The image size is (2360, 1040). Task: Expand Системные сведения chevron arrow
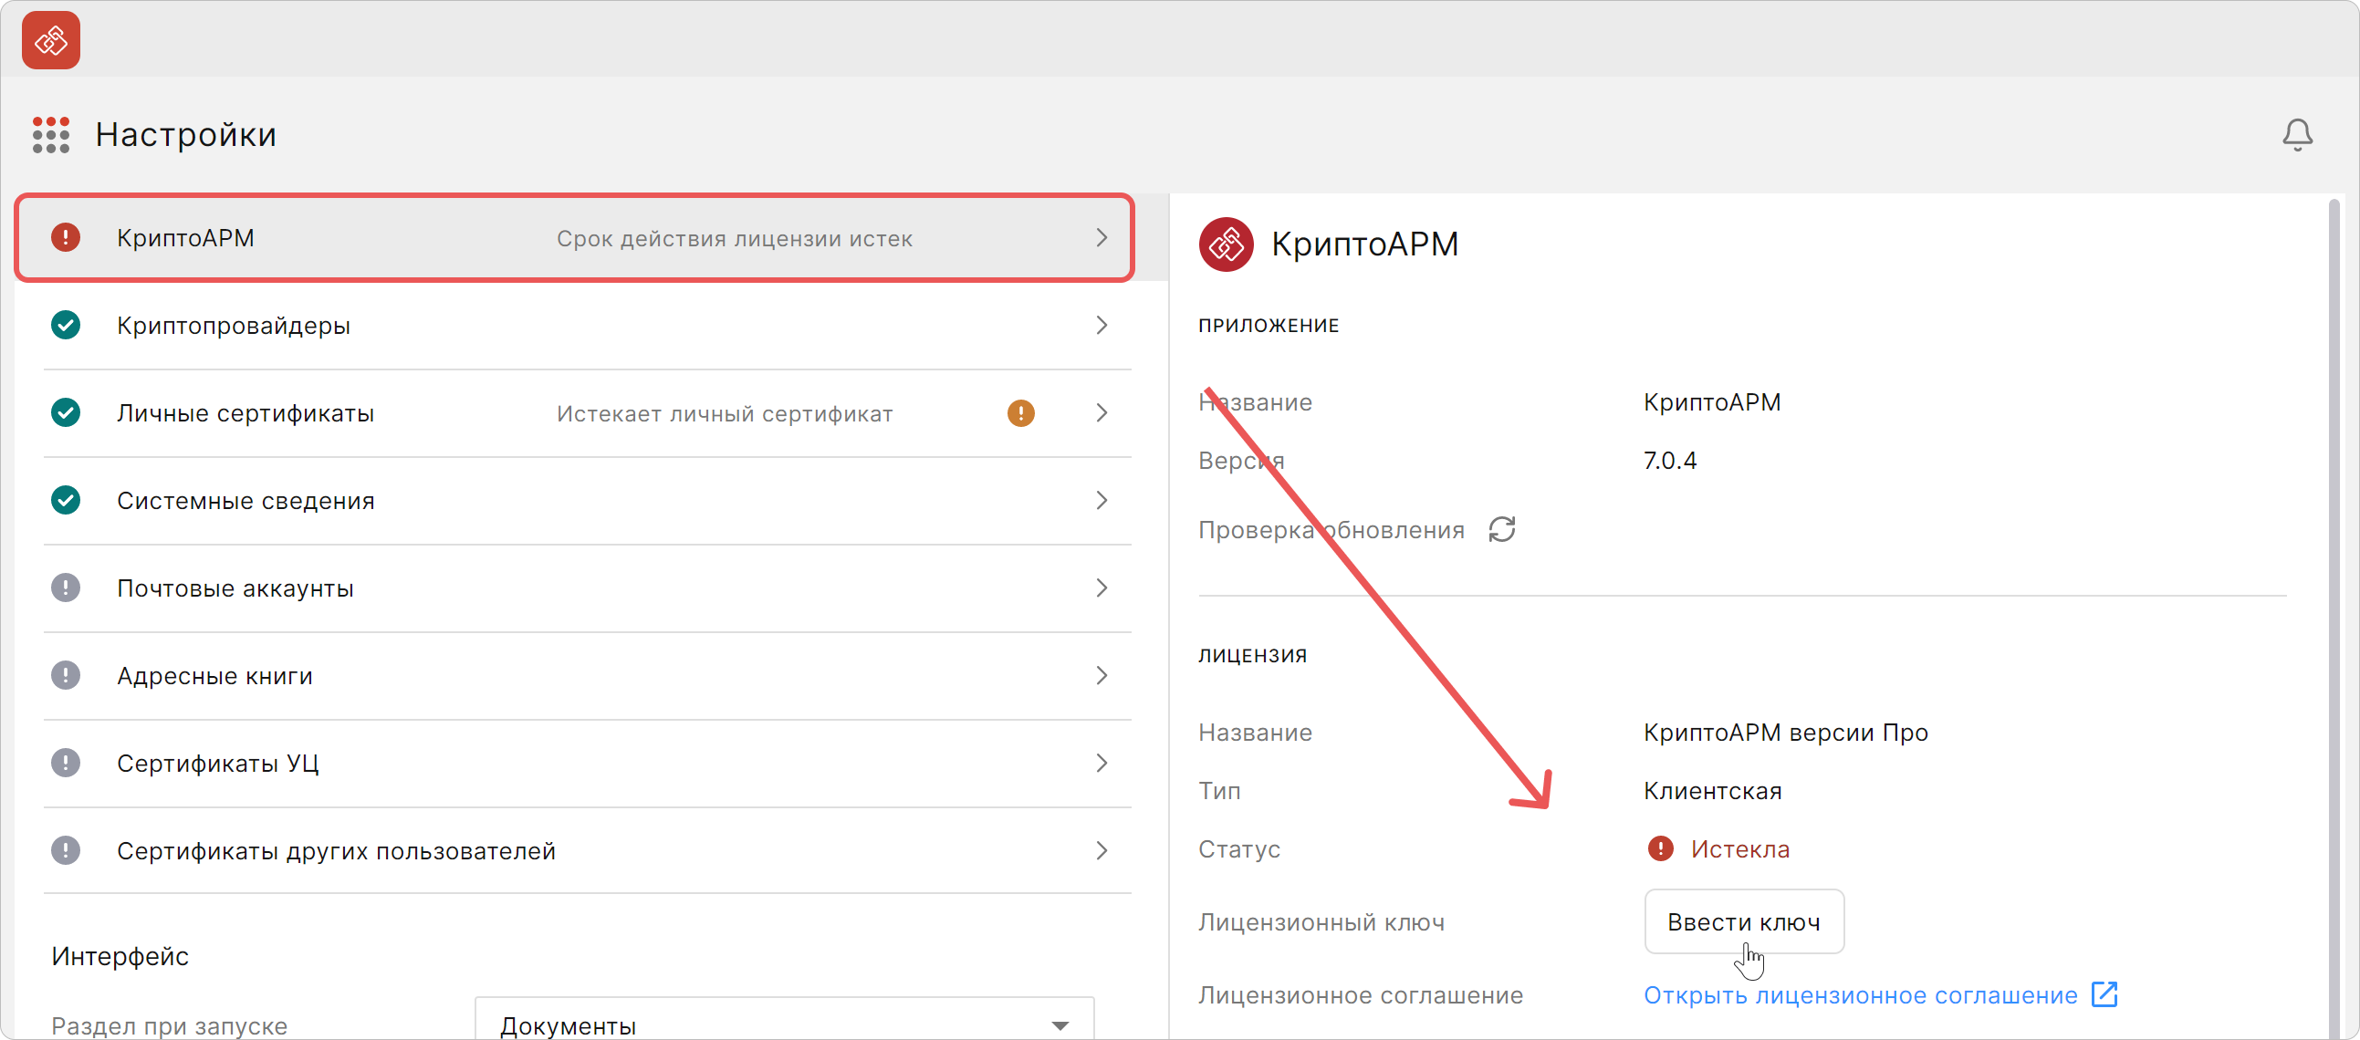tap(1102, 500)
